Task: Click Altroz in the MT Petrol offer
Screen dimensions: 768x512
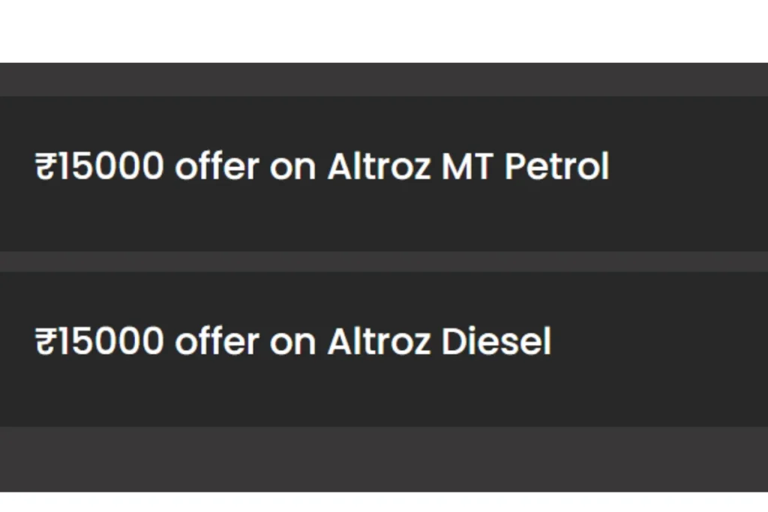Action: coord(379,166)
